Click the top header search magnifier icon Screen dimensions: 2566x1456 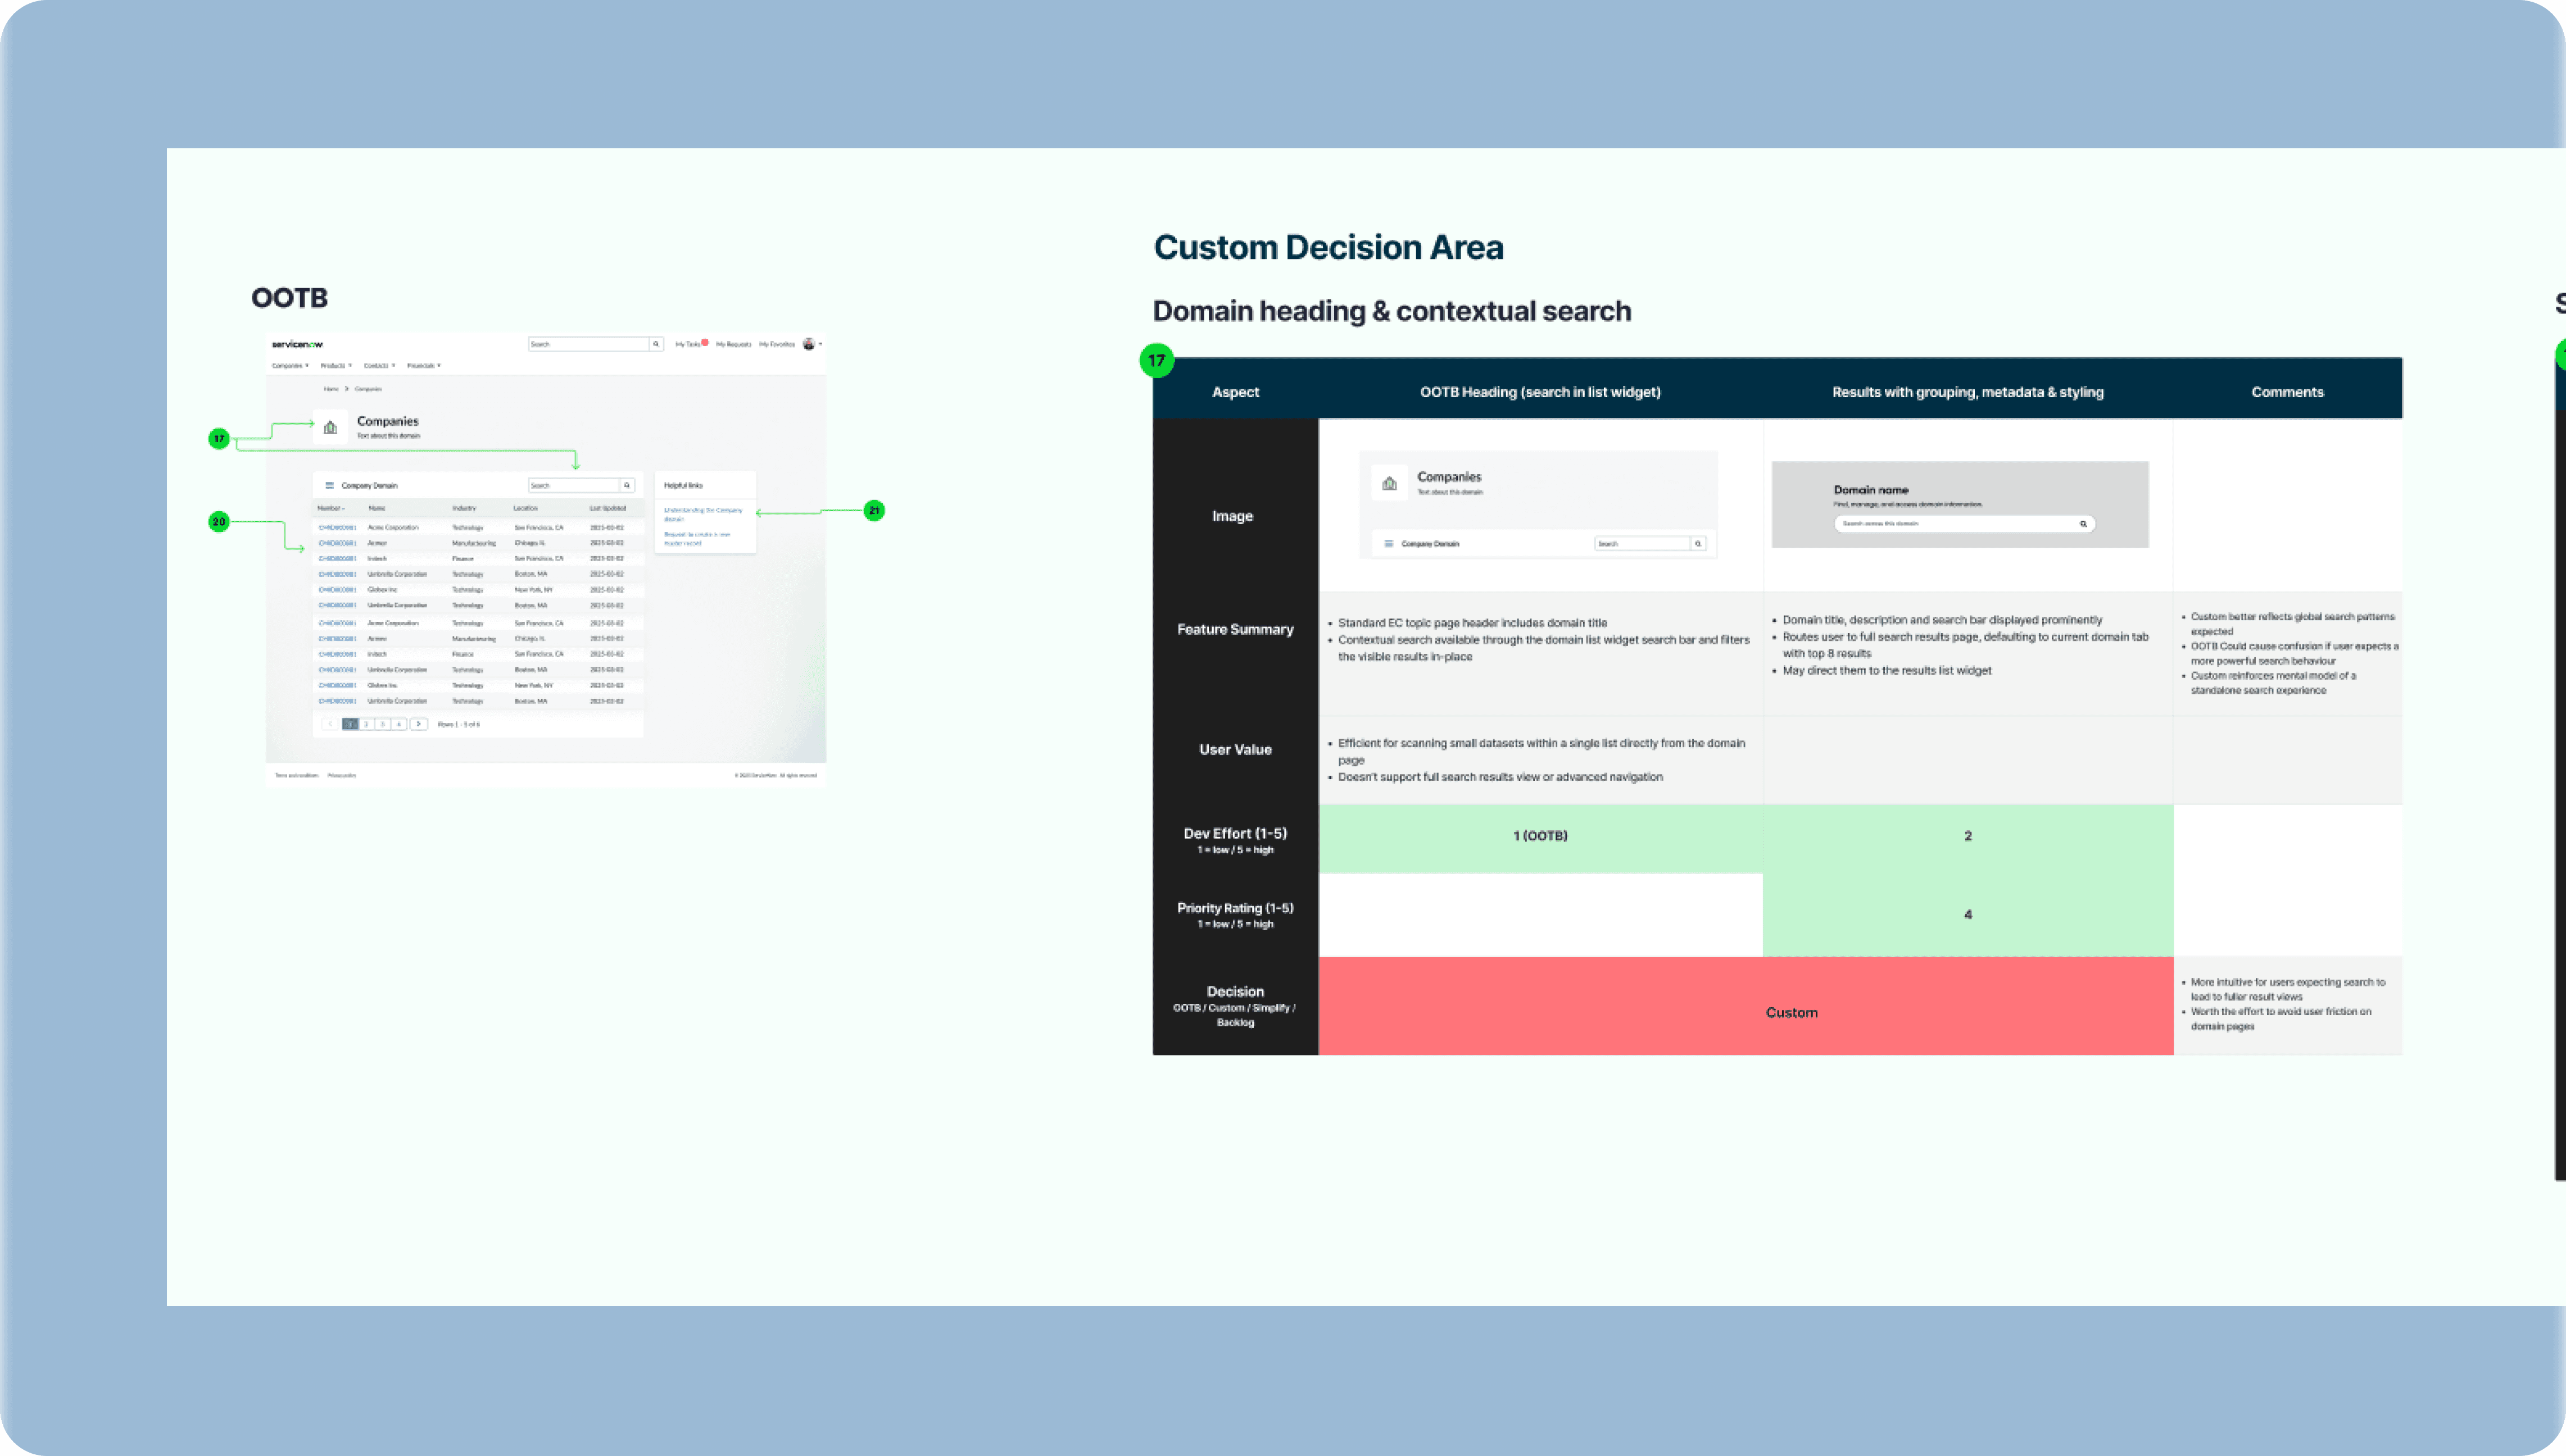pos(656,344)
